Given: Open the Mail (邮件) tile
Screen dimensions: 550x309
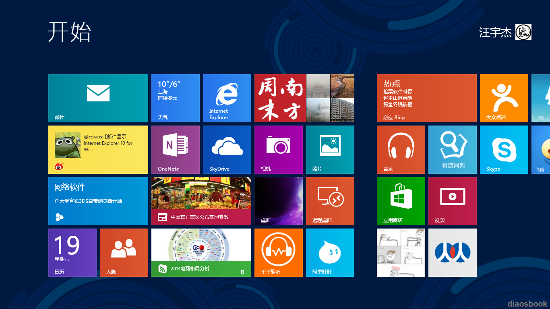Looking at the screenshot, I should tap(98, 98).
